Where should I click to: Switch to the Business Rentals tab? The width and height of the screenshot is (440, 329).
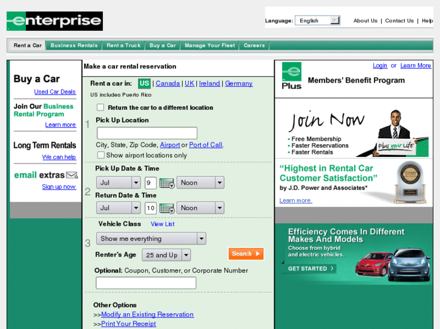pyautogui.click(x=74, y=45)
